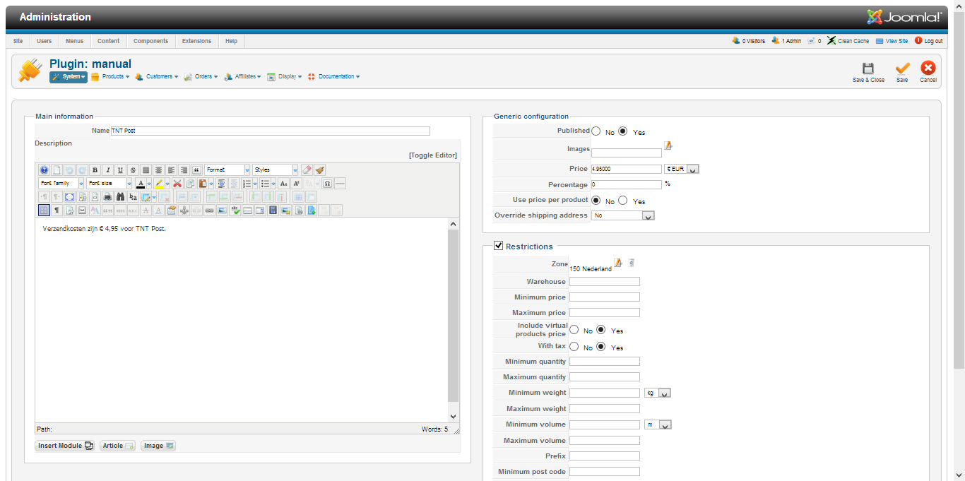Open the Help menu
Image resolution: width=965 pixels, height=481 pixels.
[x=231, y=41]
